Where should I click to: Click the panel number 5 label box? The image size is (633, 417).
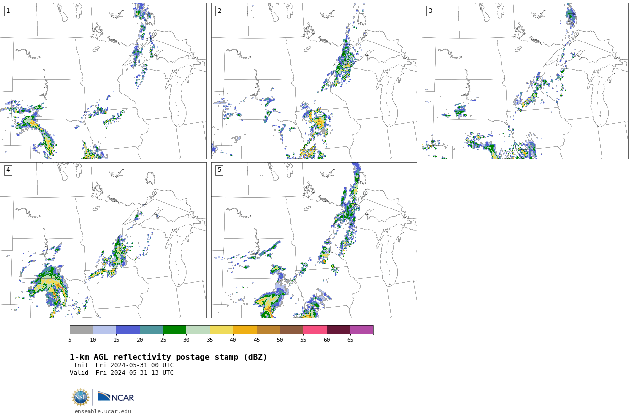tap(219, 170)
